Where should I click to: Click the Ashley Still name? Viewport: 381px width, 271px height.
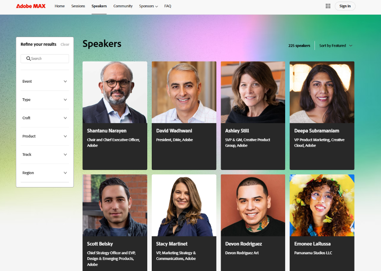pyautogui.click(x=237, y=131)
